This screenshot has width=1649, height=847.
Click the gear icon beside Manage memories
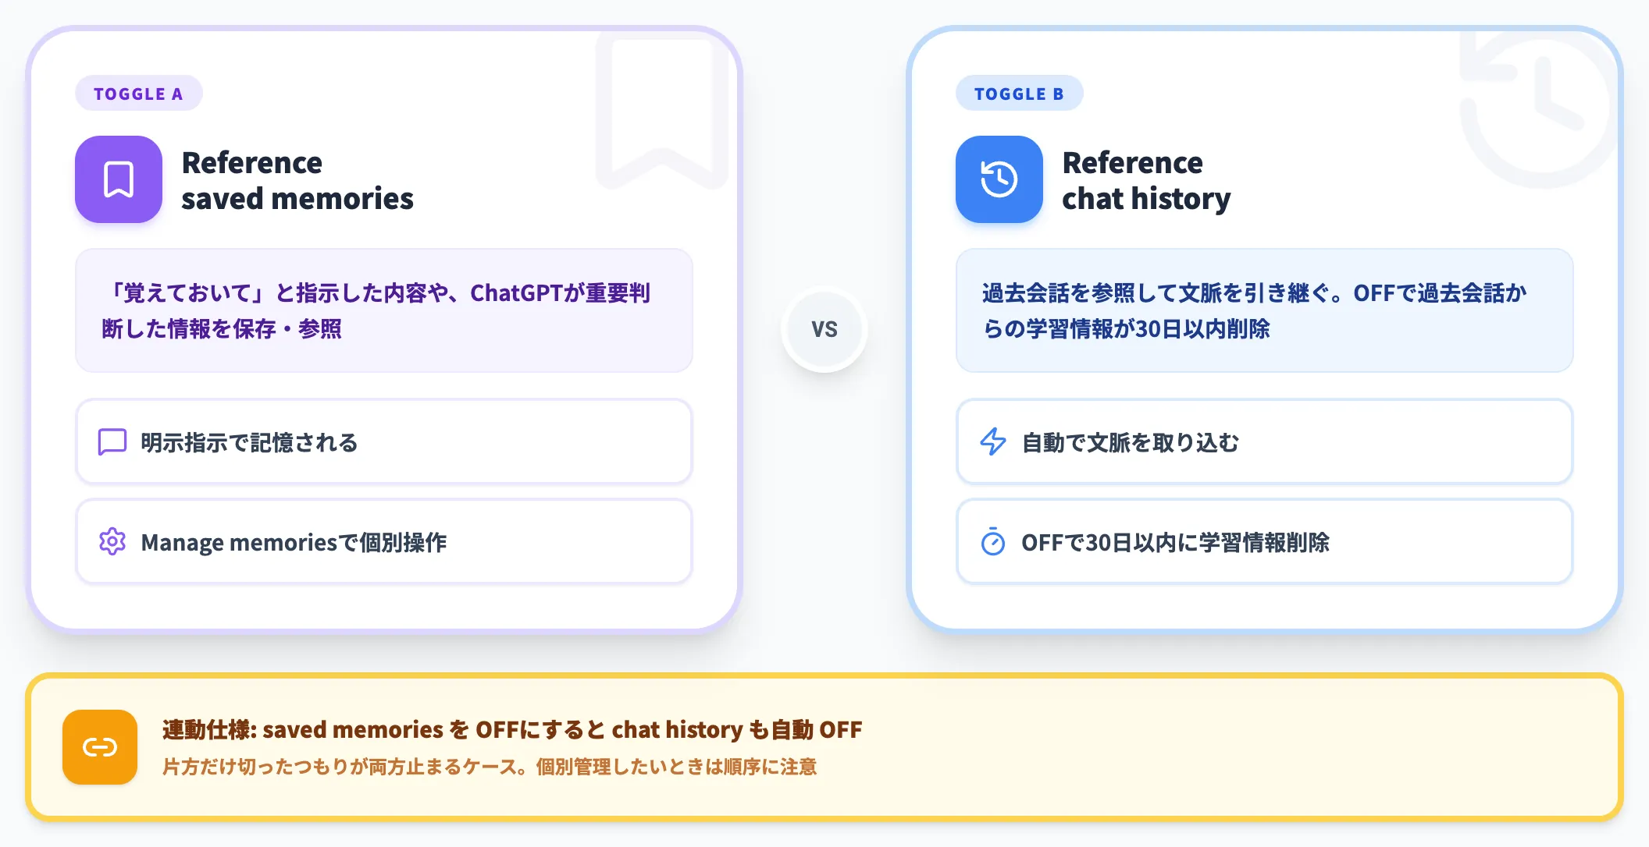(x=112, y=541)
